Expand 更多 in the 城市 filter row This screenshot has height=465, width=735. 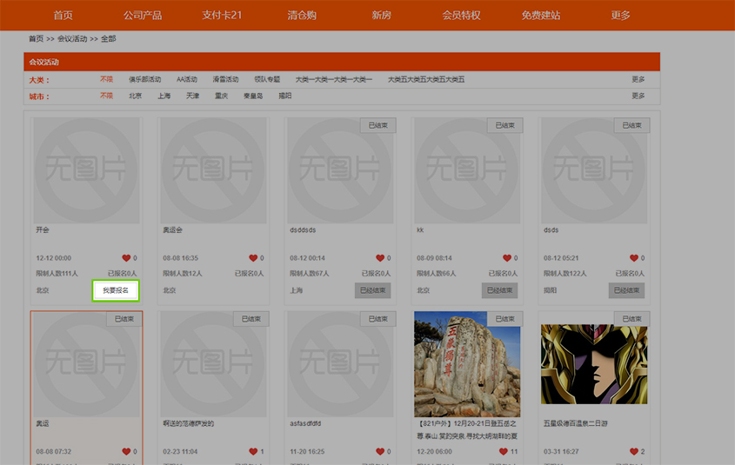pyautogui.click(x=638, y=96)
